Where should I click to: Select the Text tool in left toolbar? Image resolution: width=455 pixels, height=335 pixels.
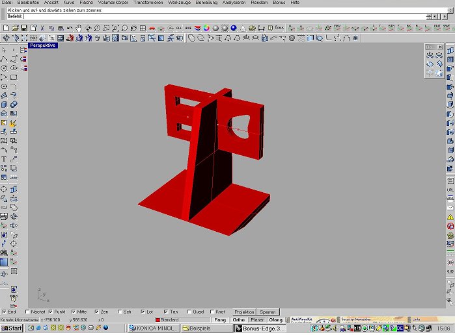4,158
